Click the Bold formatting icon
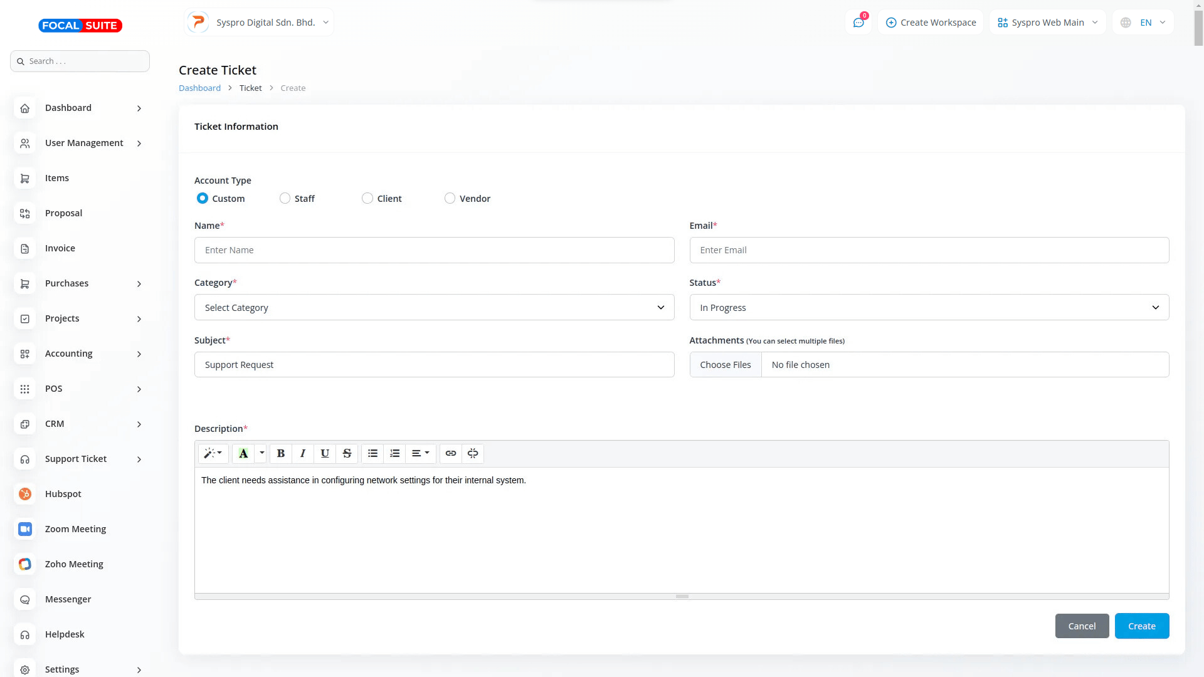 coord(281,453)
